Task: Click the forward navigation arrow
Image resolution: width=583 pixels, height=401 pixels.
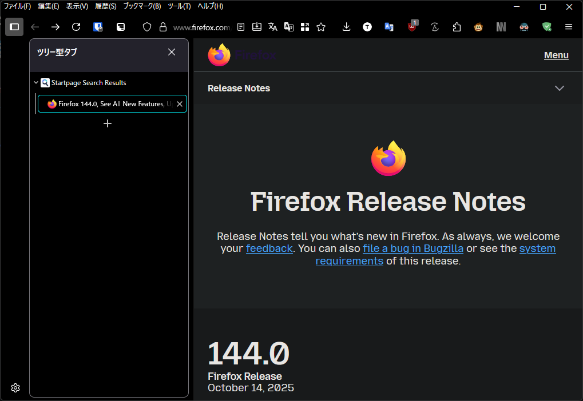Action: tap(55, 27)
